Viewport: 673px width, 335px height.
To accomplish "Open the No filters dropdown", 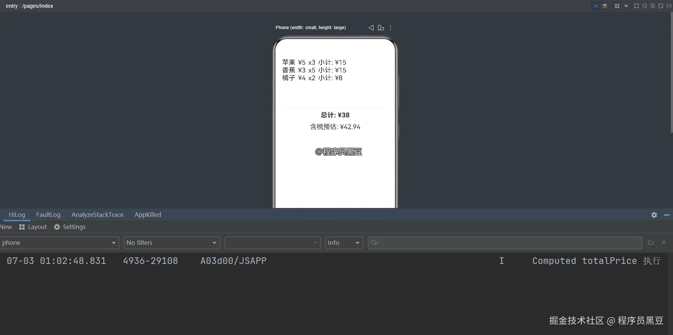I will point(172,243).
